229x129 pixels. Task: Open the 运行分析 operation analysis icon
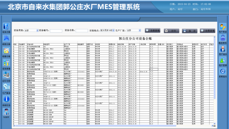[6, 75]
